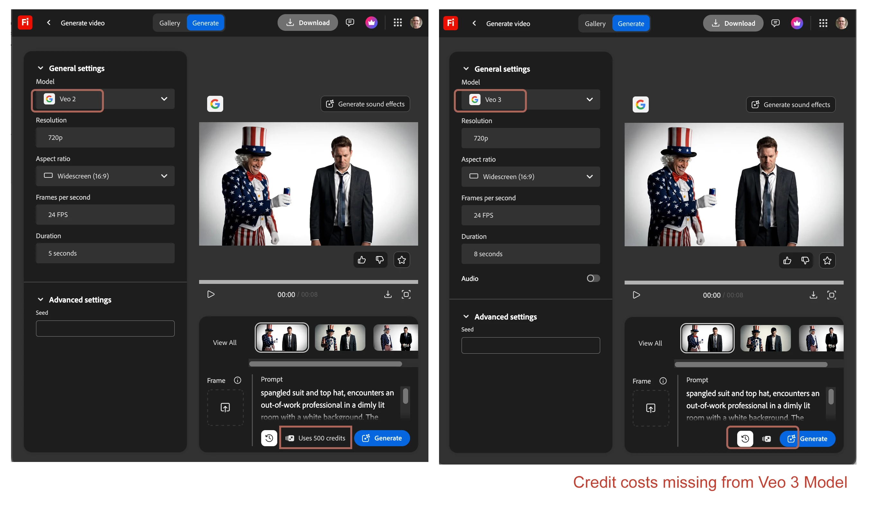Click the download icon in the Veo 2 player bar
871x506 pixels.
(388, 294)
